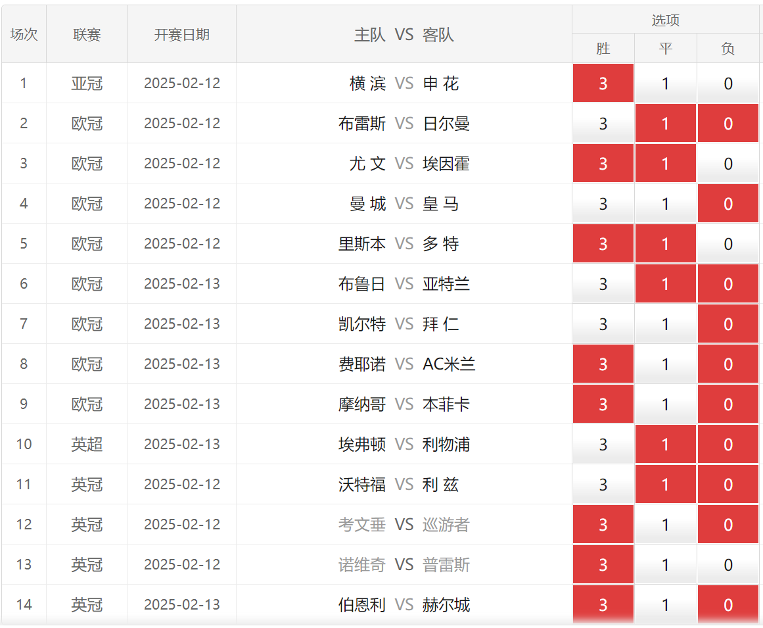Select loss option 0 for 横滨 VS 申花
Image resolution: width=763 pixels, height=628 pixels.
(728, 84)
